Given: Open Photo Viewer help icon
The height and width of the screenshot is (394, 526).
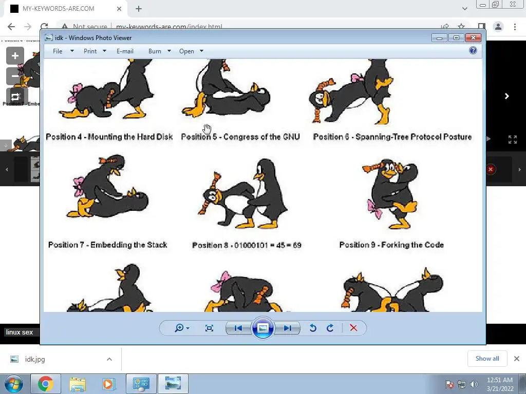Looking at the screenshot, I should (x=473, y=51).
